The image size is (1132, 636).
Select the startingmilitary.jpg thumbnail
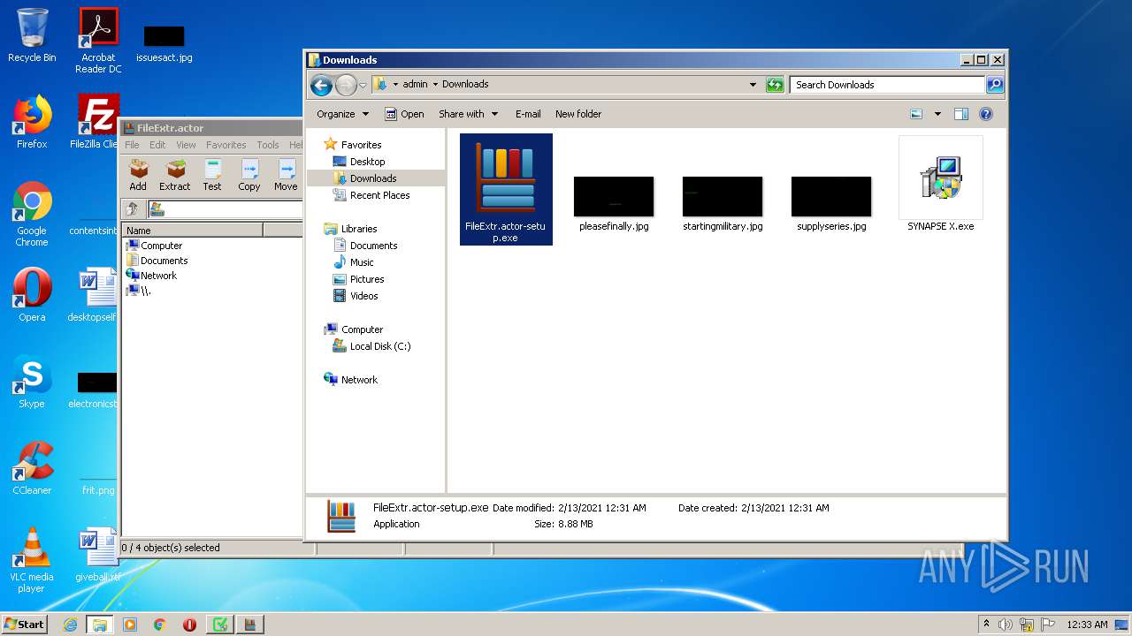pyautogui.click(x=723, y=197)
